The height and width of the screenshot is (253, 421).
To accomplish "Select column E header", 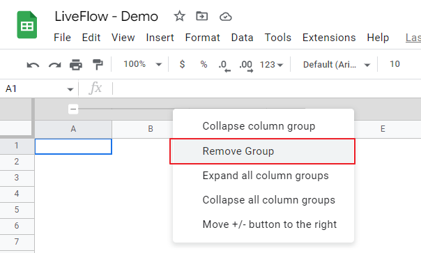I will pos(383,129).
